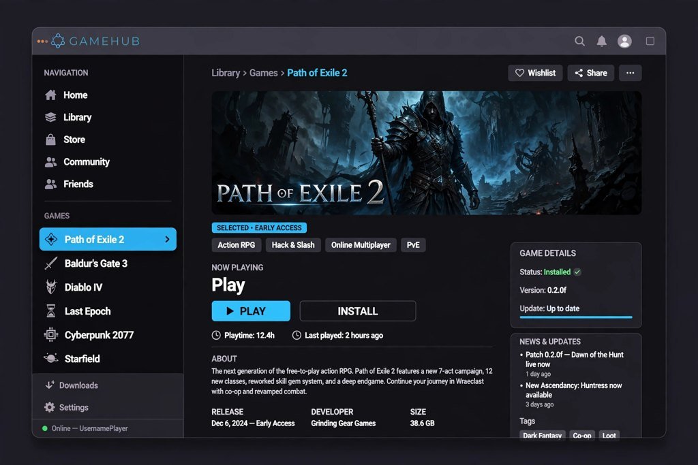
Task: Click the Hack & Slash tag
Action: 293,245
